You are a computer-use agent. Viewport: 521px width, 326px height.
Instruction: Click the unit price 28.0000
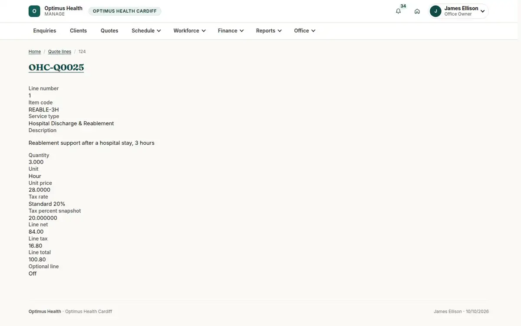tap(40, 190)
